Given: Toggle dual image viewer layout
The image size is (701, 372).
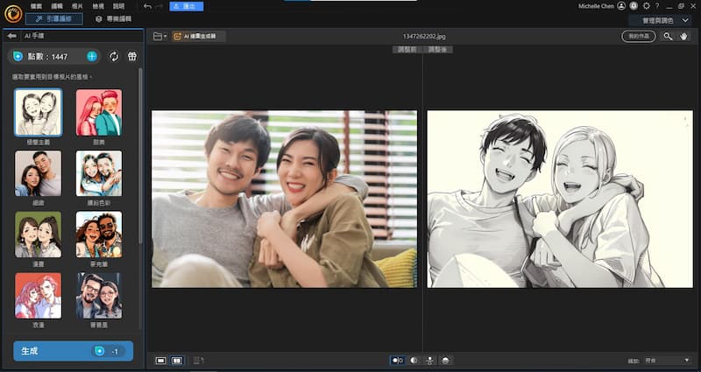Looking at the screenshot, I should pyautogui.click(x=177, y=360).
